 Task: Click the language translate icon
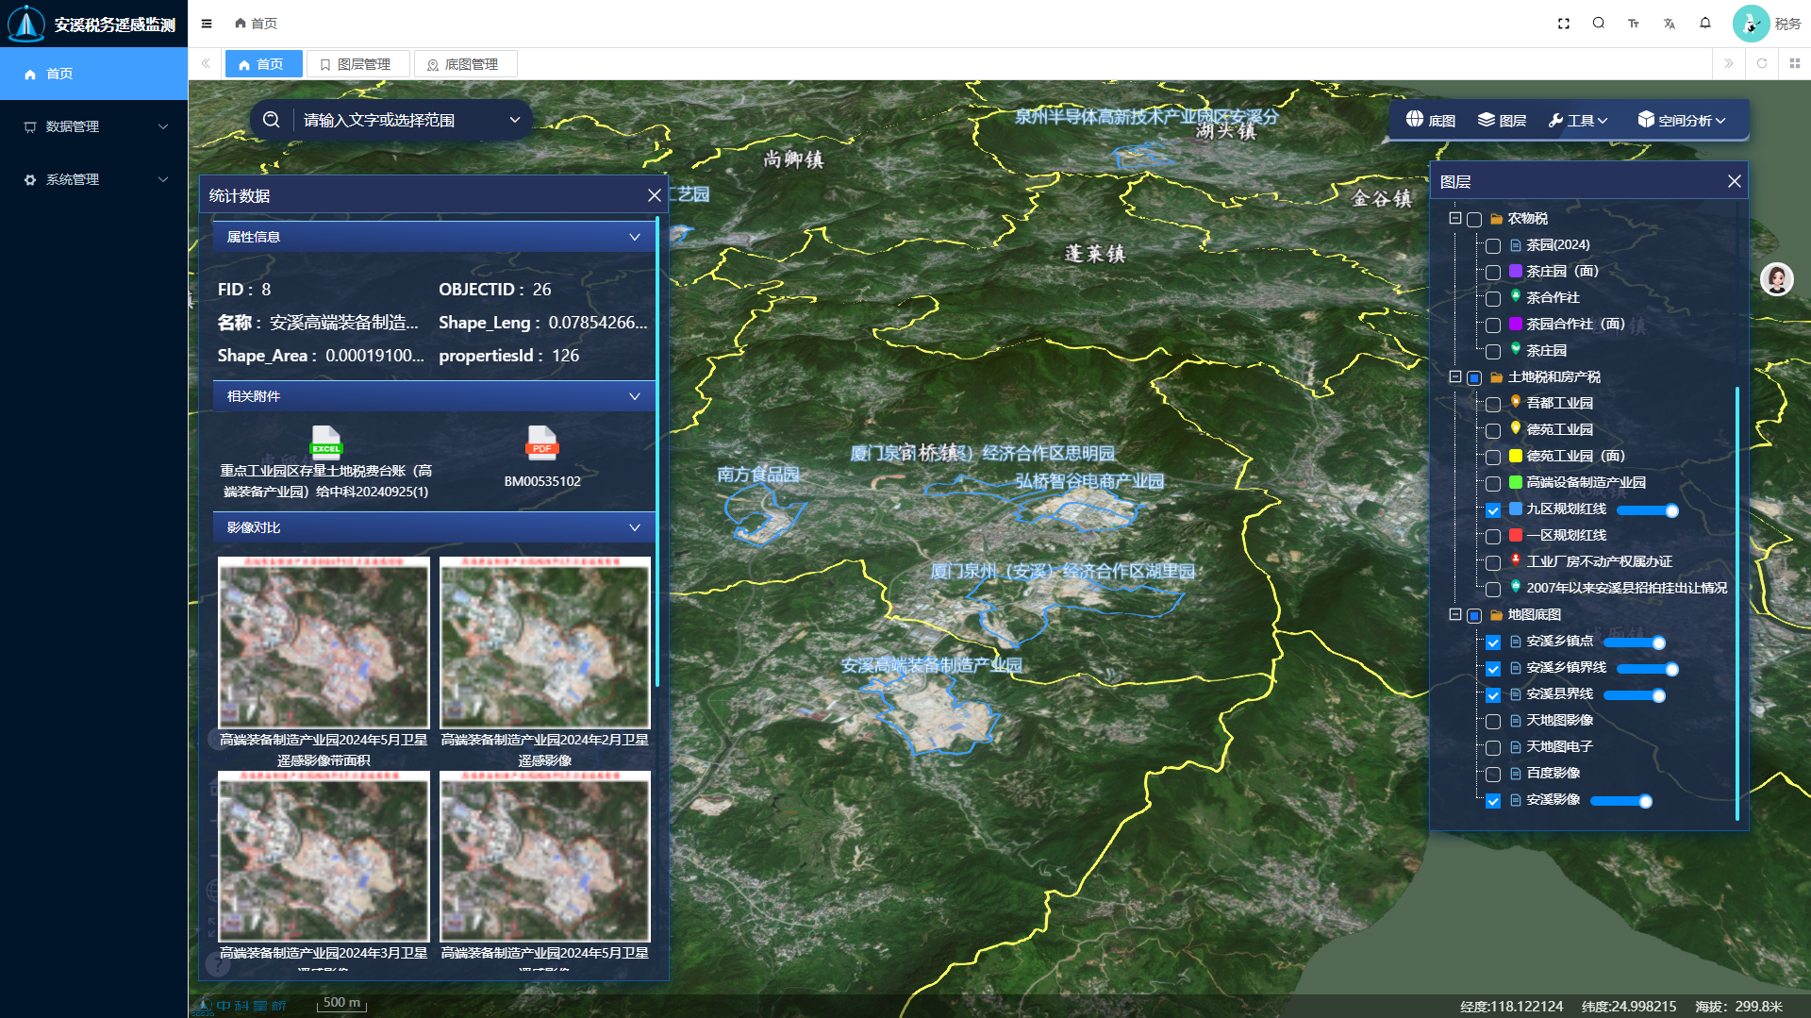point(1669,24)
